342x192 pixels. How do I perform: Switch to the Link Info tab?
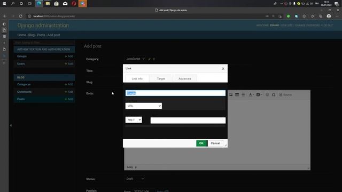(x=137, y=78)
